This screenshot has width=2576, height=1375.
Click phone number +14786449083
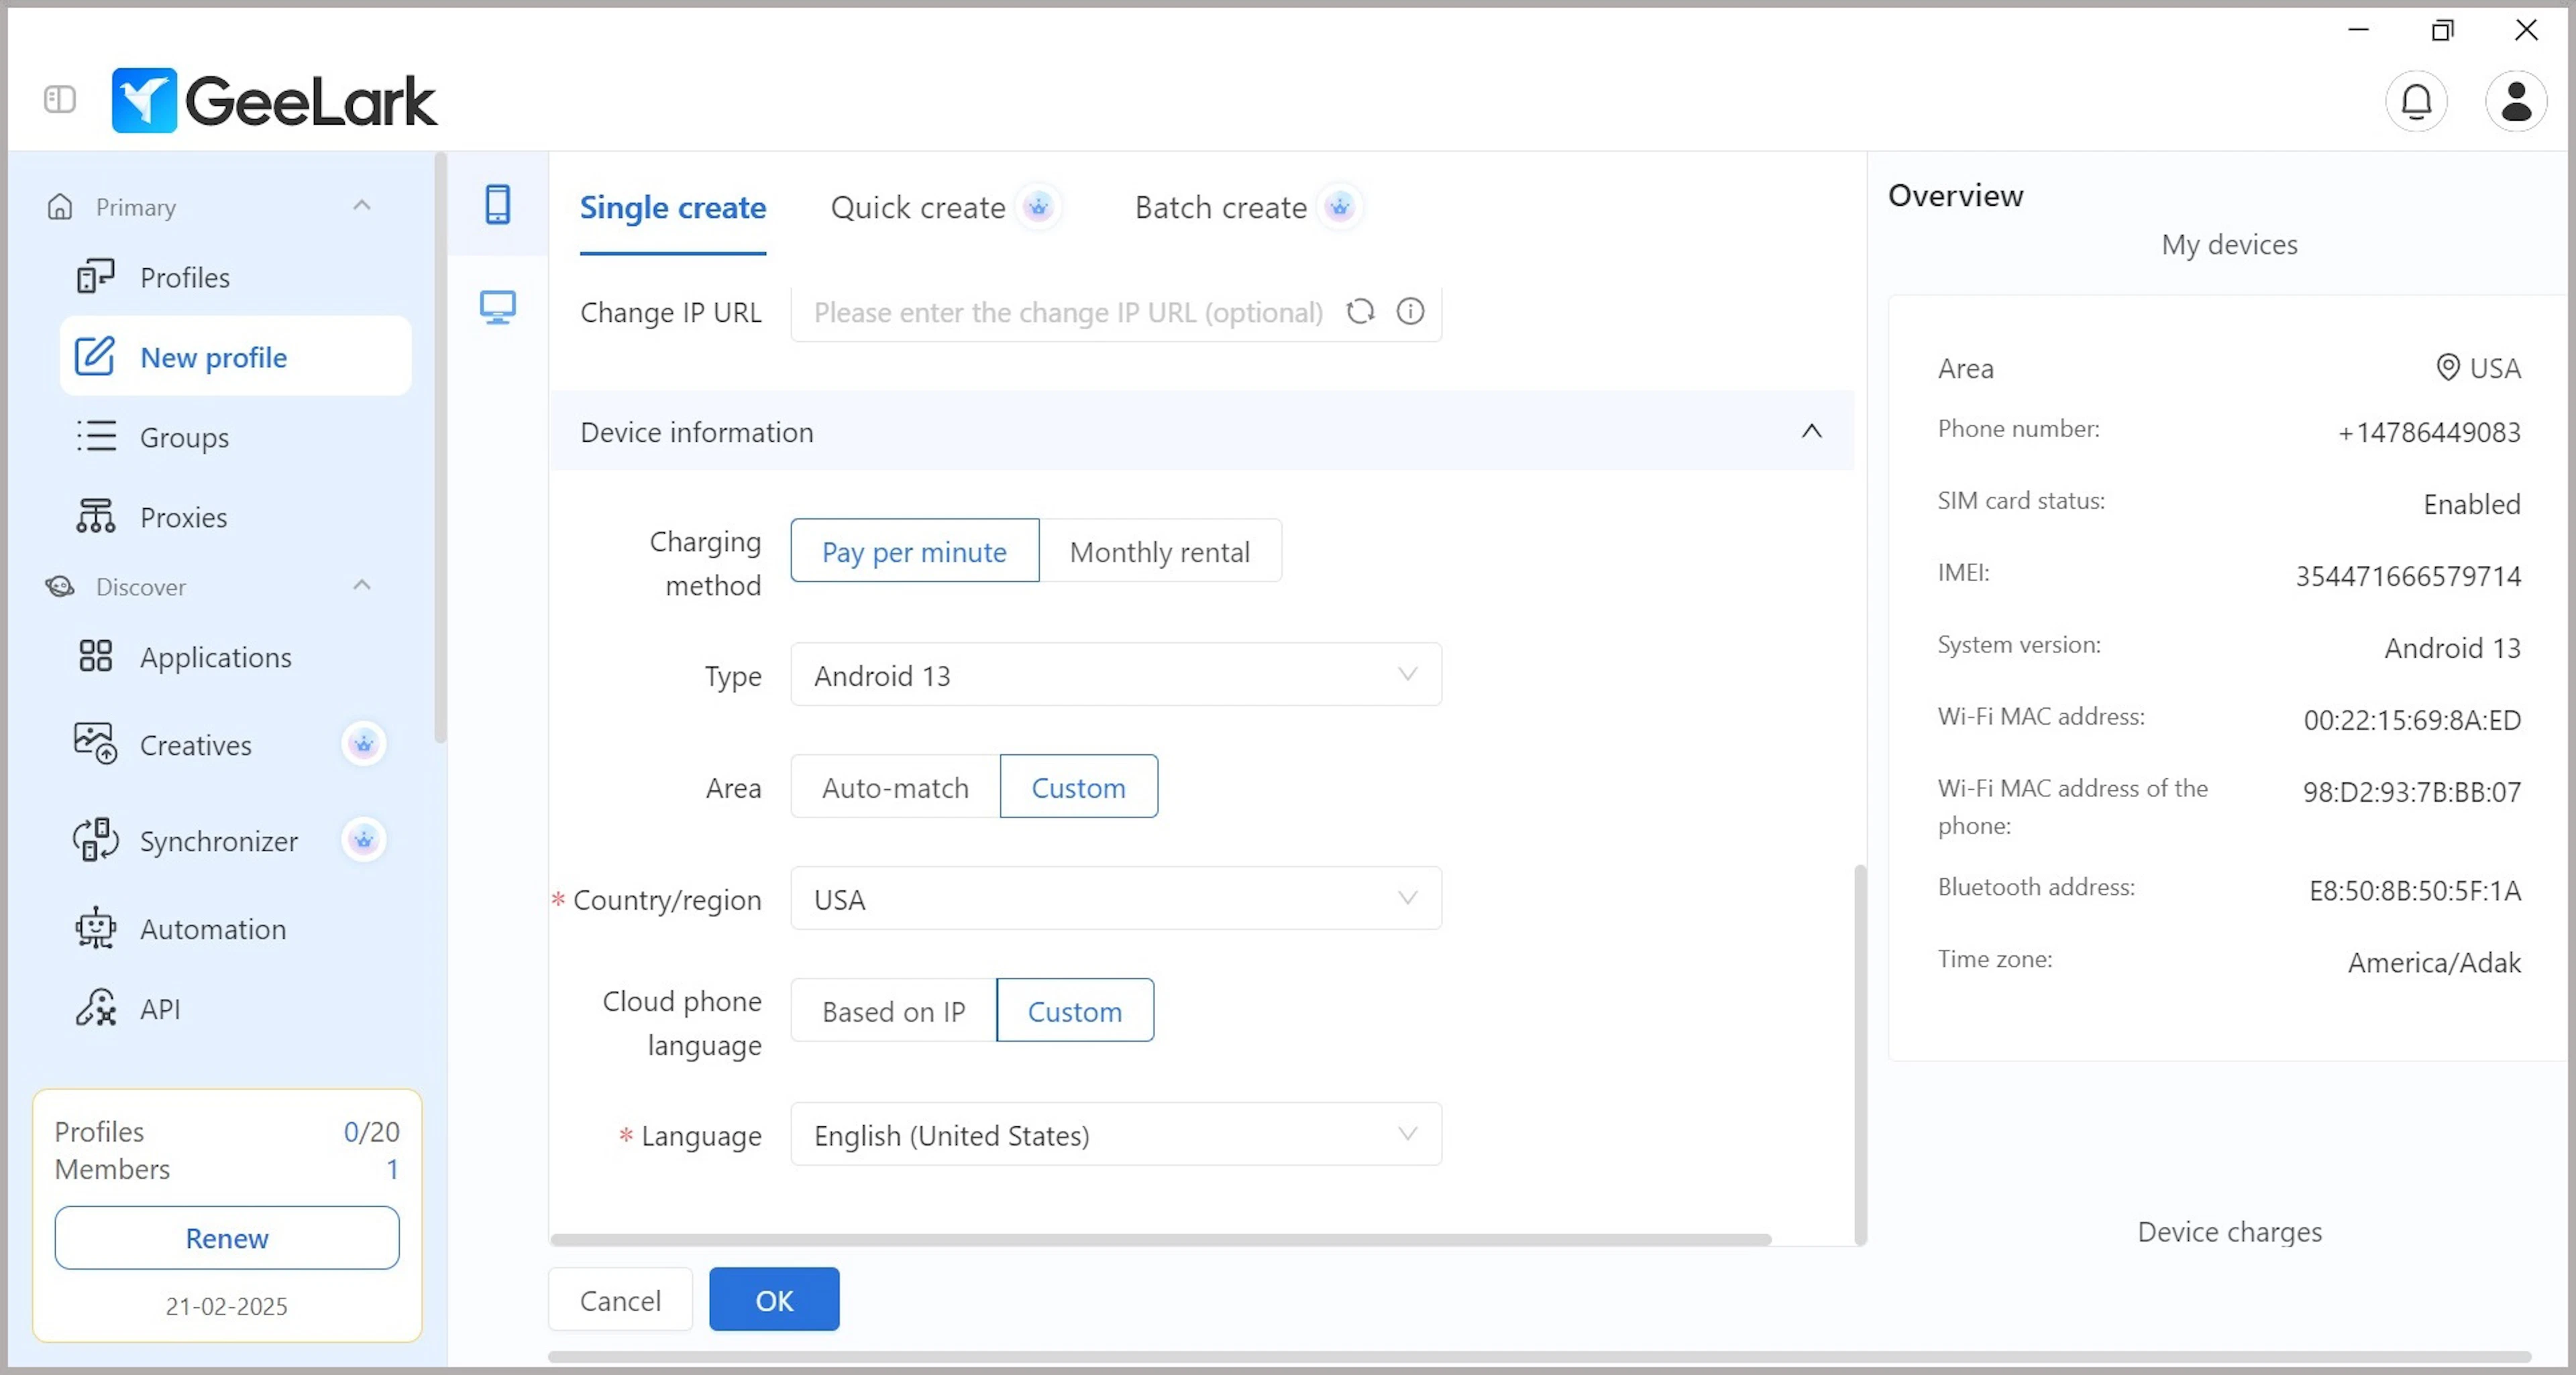click(x=2429, y=432)
